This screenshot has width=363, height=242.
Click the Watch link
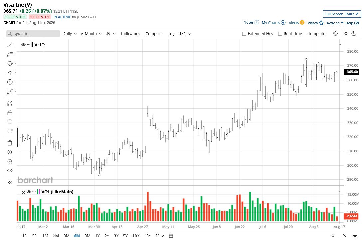(x=312, y=23)
